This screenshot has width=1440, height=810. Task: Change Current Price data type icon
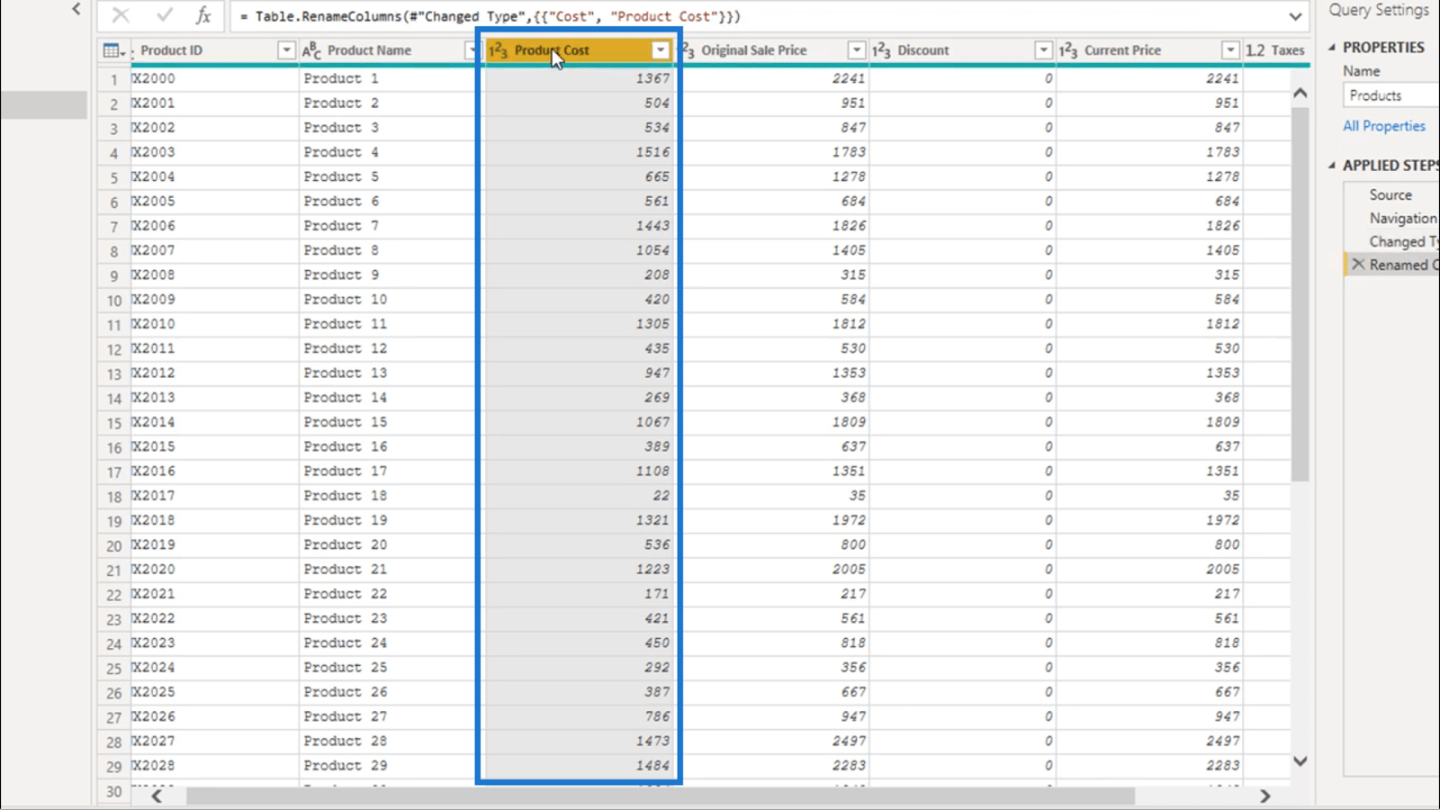pos(1068,50)
